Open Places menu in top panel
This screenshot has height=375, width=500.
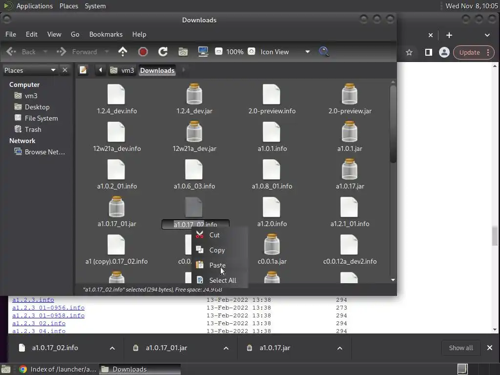pos(69,6)
